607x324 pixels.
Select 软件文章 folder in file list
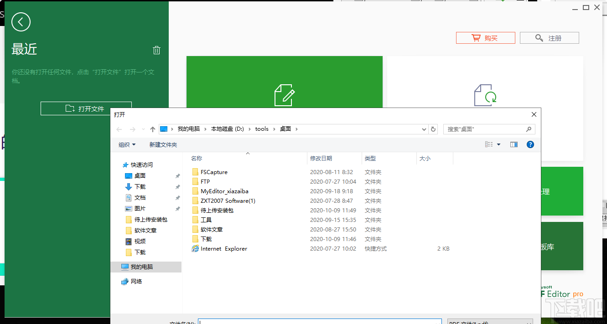(212, 230)
